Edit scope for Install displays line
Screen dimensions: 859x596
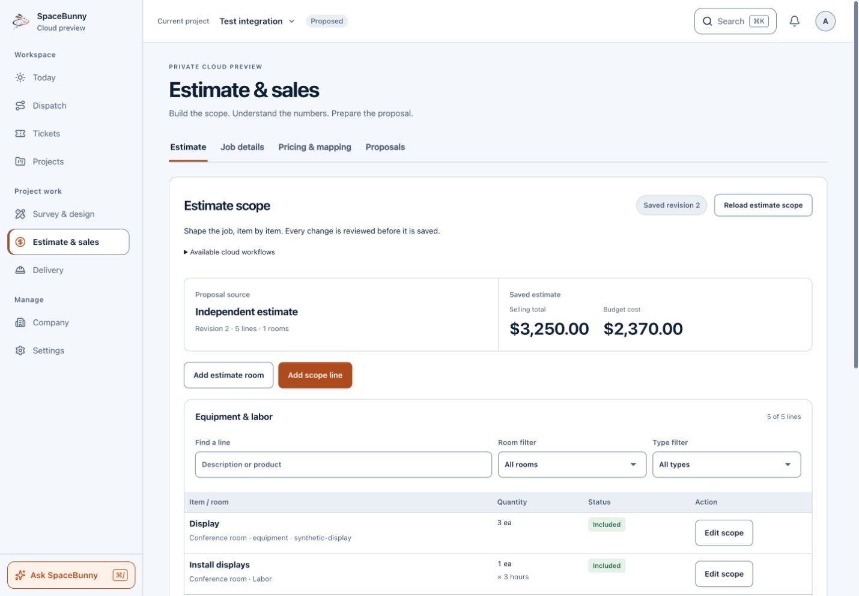tap(724, 574)
